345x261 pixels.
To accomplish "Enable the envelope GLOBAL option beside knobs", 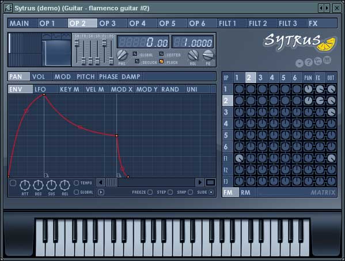I will point(77,192).
